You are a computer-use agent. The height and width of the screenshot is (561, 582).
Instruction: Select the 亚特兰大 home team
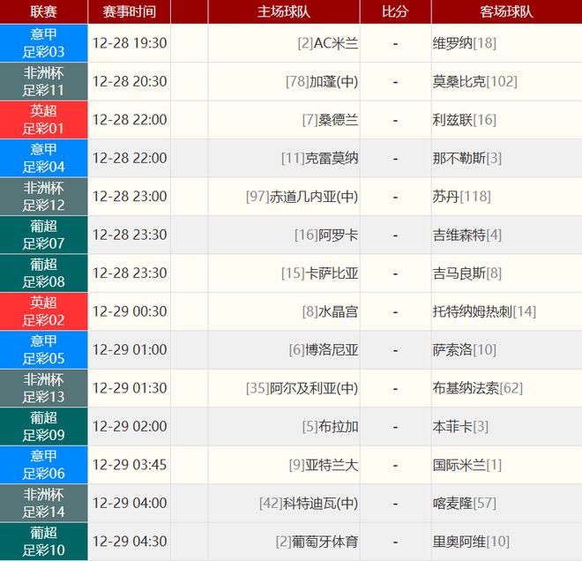[x=332, y=465]
